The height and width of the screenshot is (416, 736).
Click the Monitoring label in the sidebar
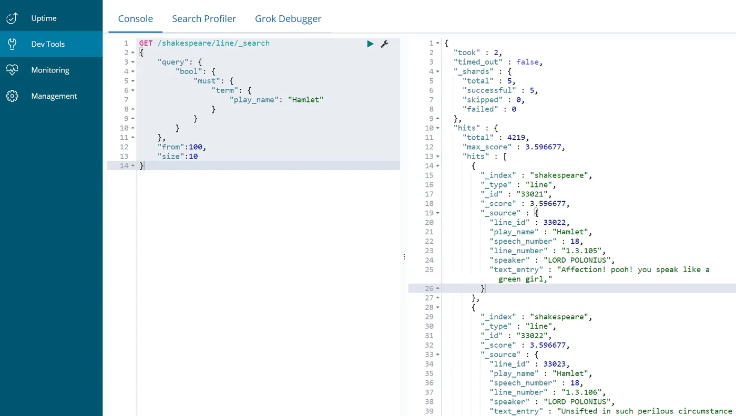click(x=50, y=70)
